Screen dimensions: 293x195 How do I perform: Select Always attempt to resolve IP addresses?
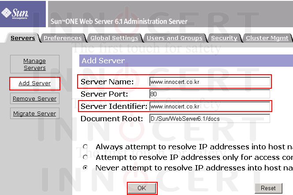(85, 147)
